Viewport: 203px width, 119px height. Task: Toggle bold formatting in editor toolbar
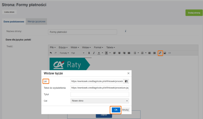89,53
